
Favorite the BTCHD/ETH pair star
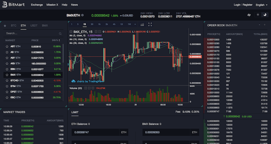[7, 81]
